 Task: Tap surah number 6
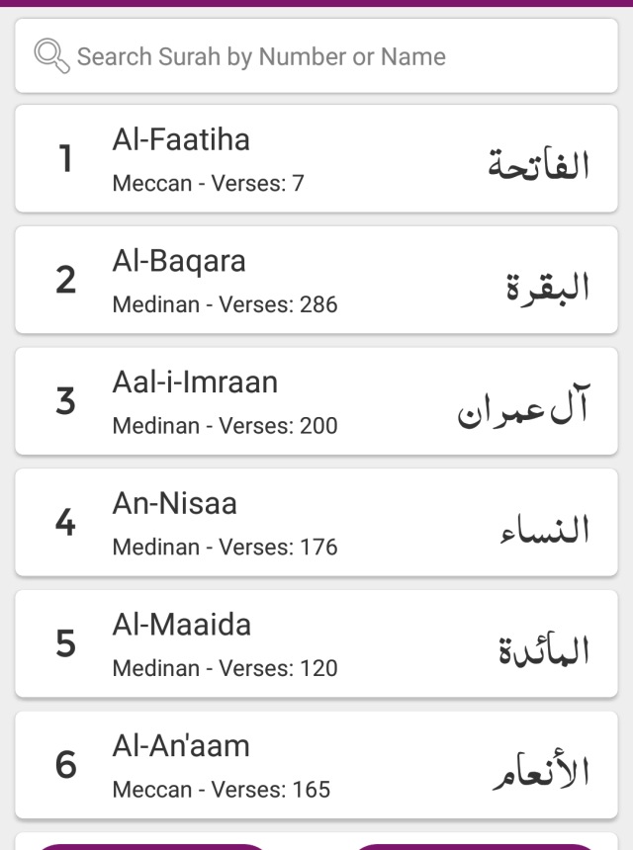[65, 765]
